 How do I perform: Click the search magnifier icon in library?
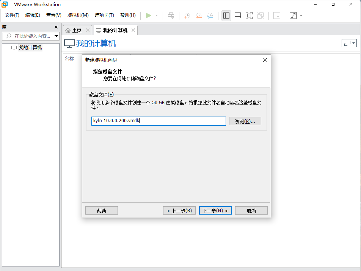click(9, 36)
